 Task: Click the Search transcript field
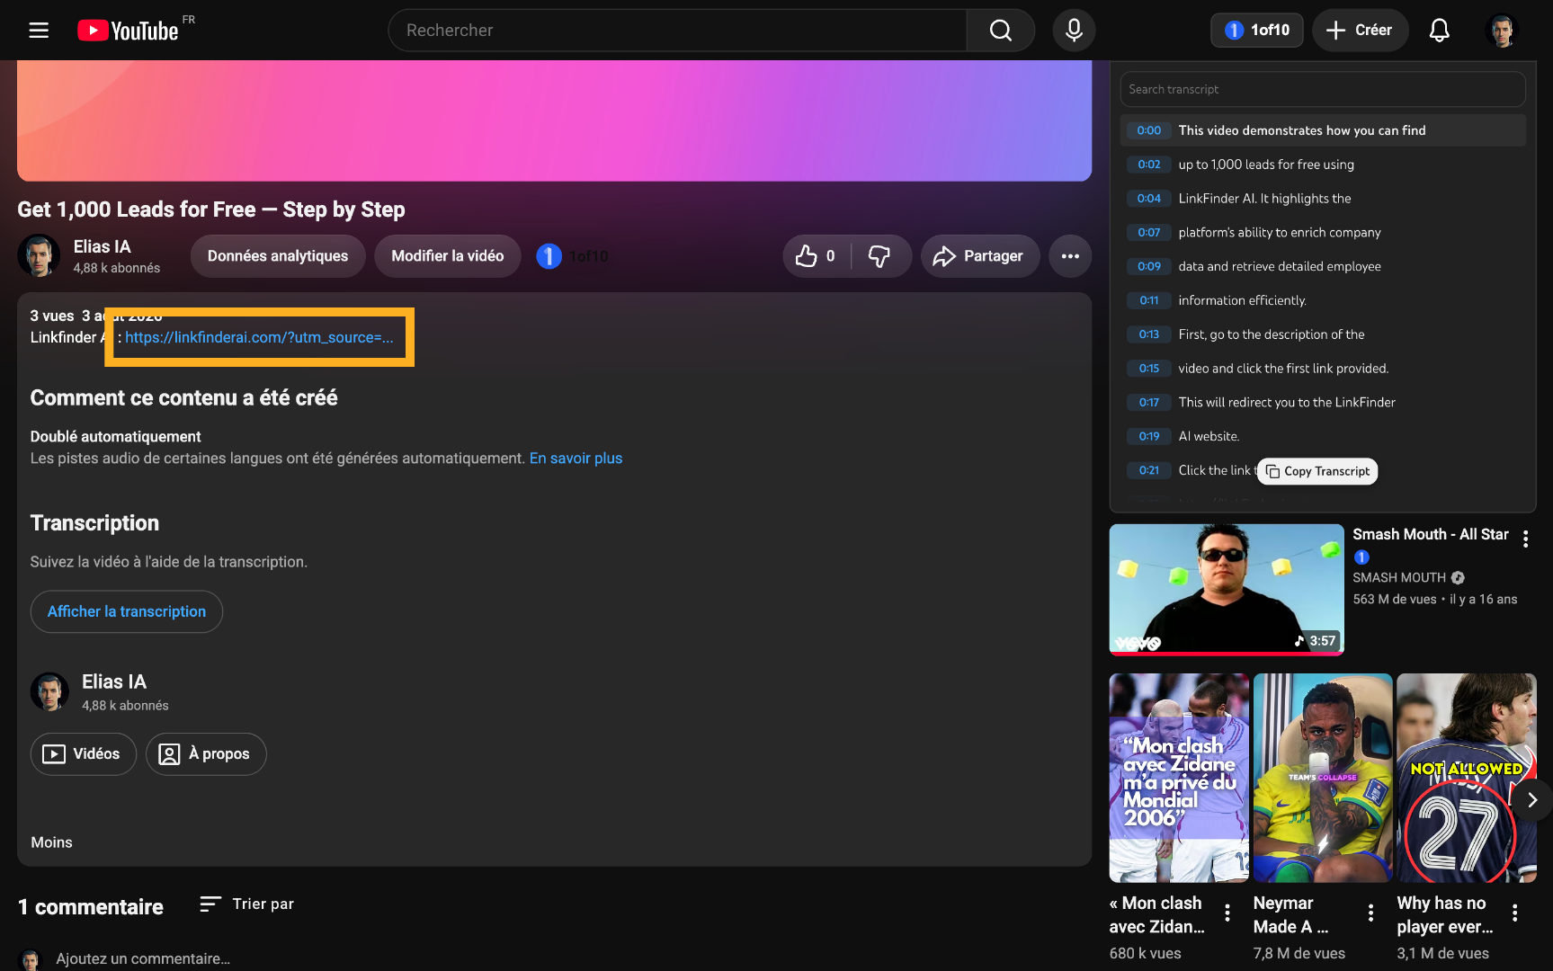(1323, 89)
